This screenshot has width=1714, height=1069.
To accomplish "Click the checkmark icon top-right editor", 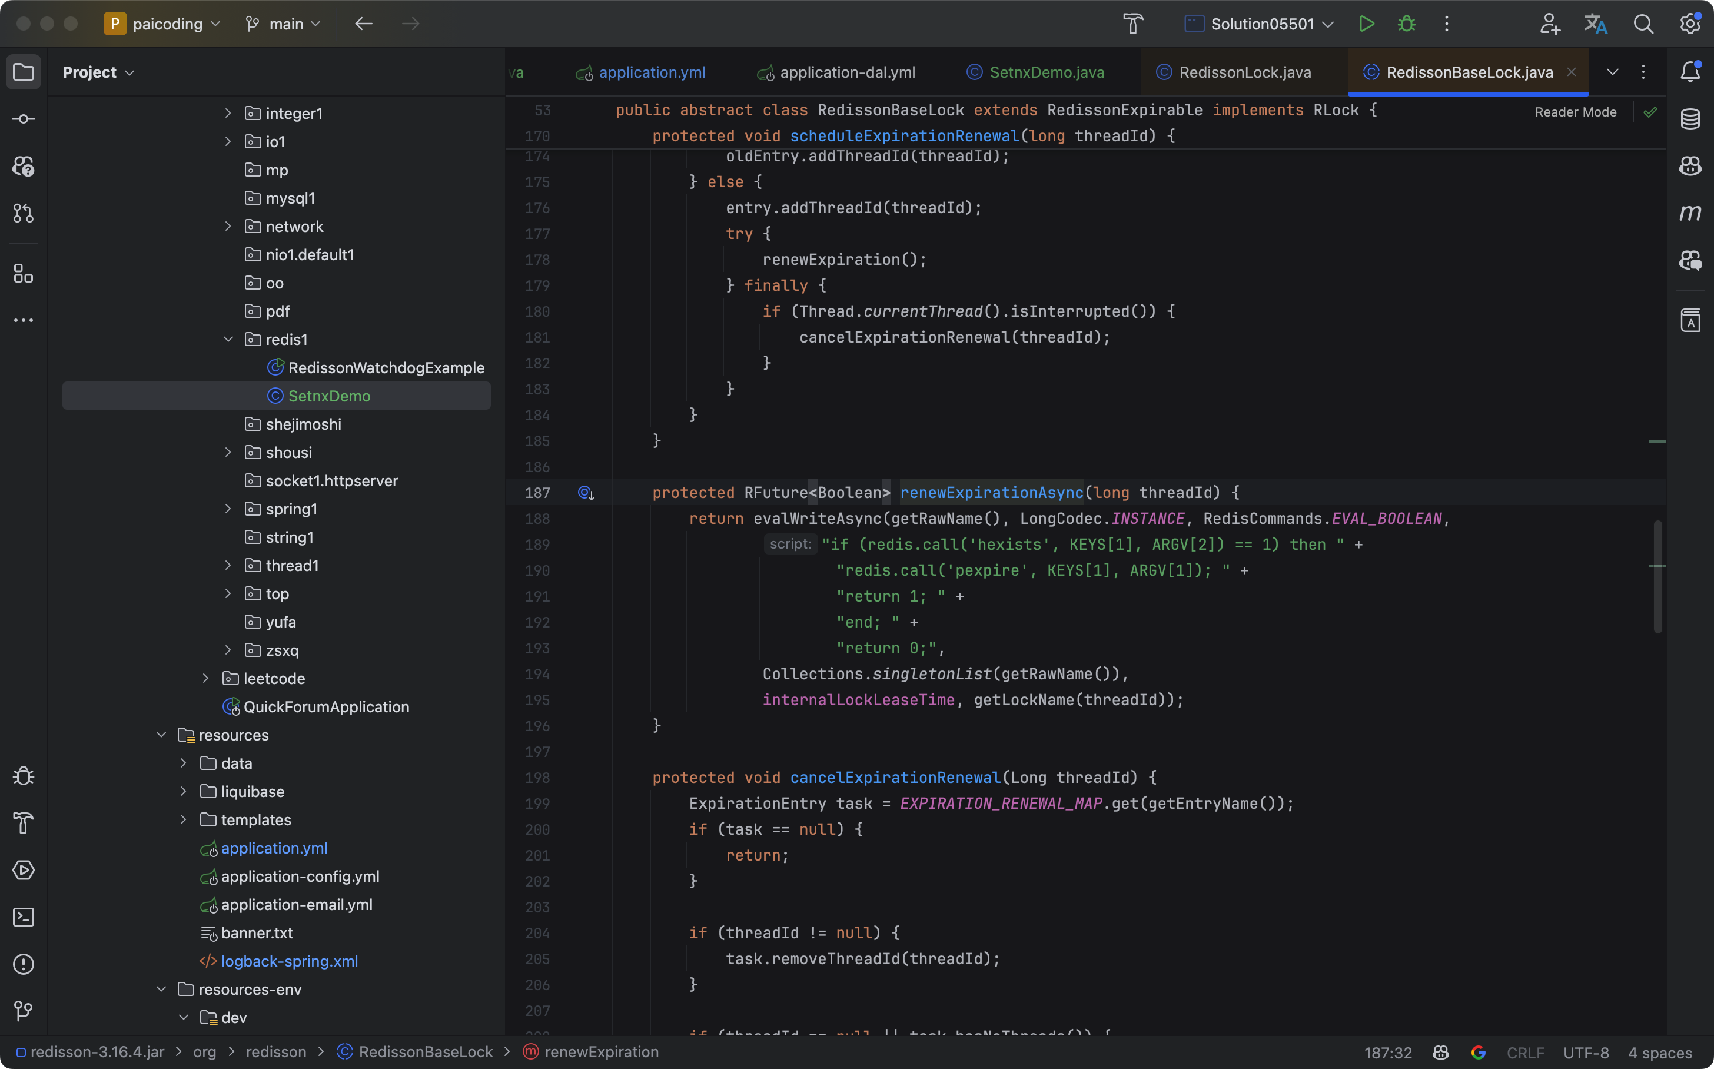I will tap(1650, 112).
